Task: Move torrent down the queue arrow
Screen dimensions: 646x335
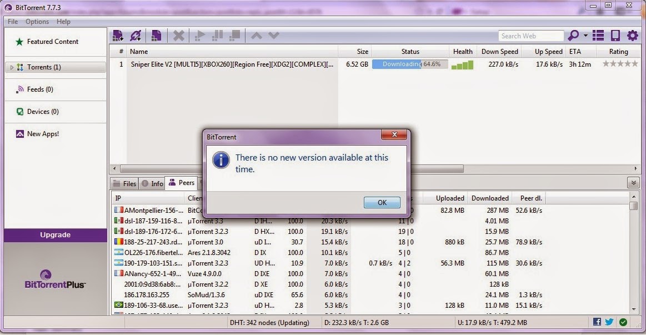Action: point(273,36)
